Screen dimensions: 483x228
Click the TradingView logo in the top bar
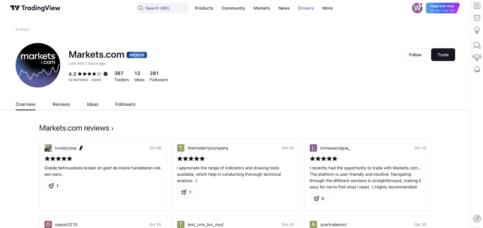click(35, 8)
